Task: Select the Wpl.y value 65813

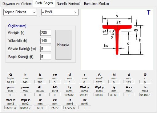Action: 99,95
